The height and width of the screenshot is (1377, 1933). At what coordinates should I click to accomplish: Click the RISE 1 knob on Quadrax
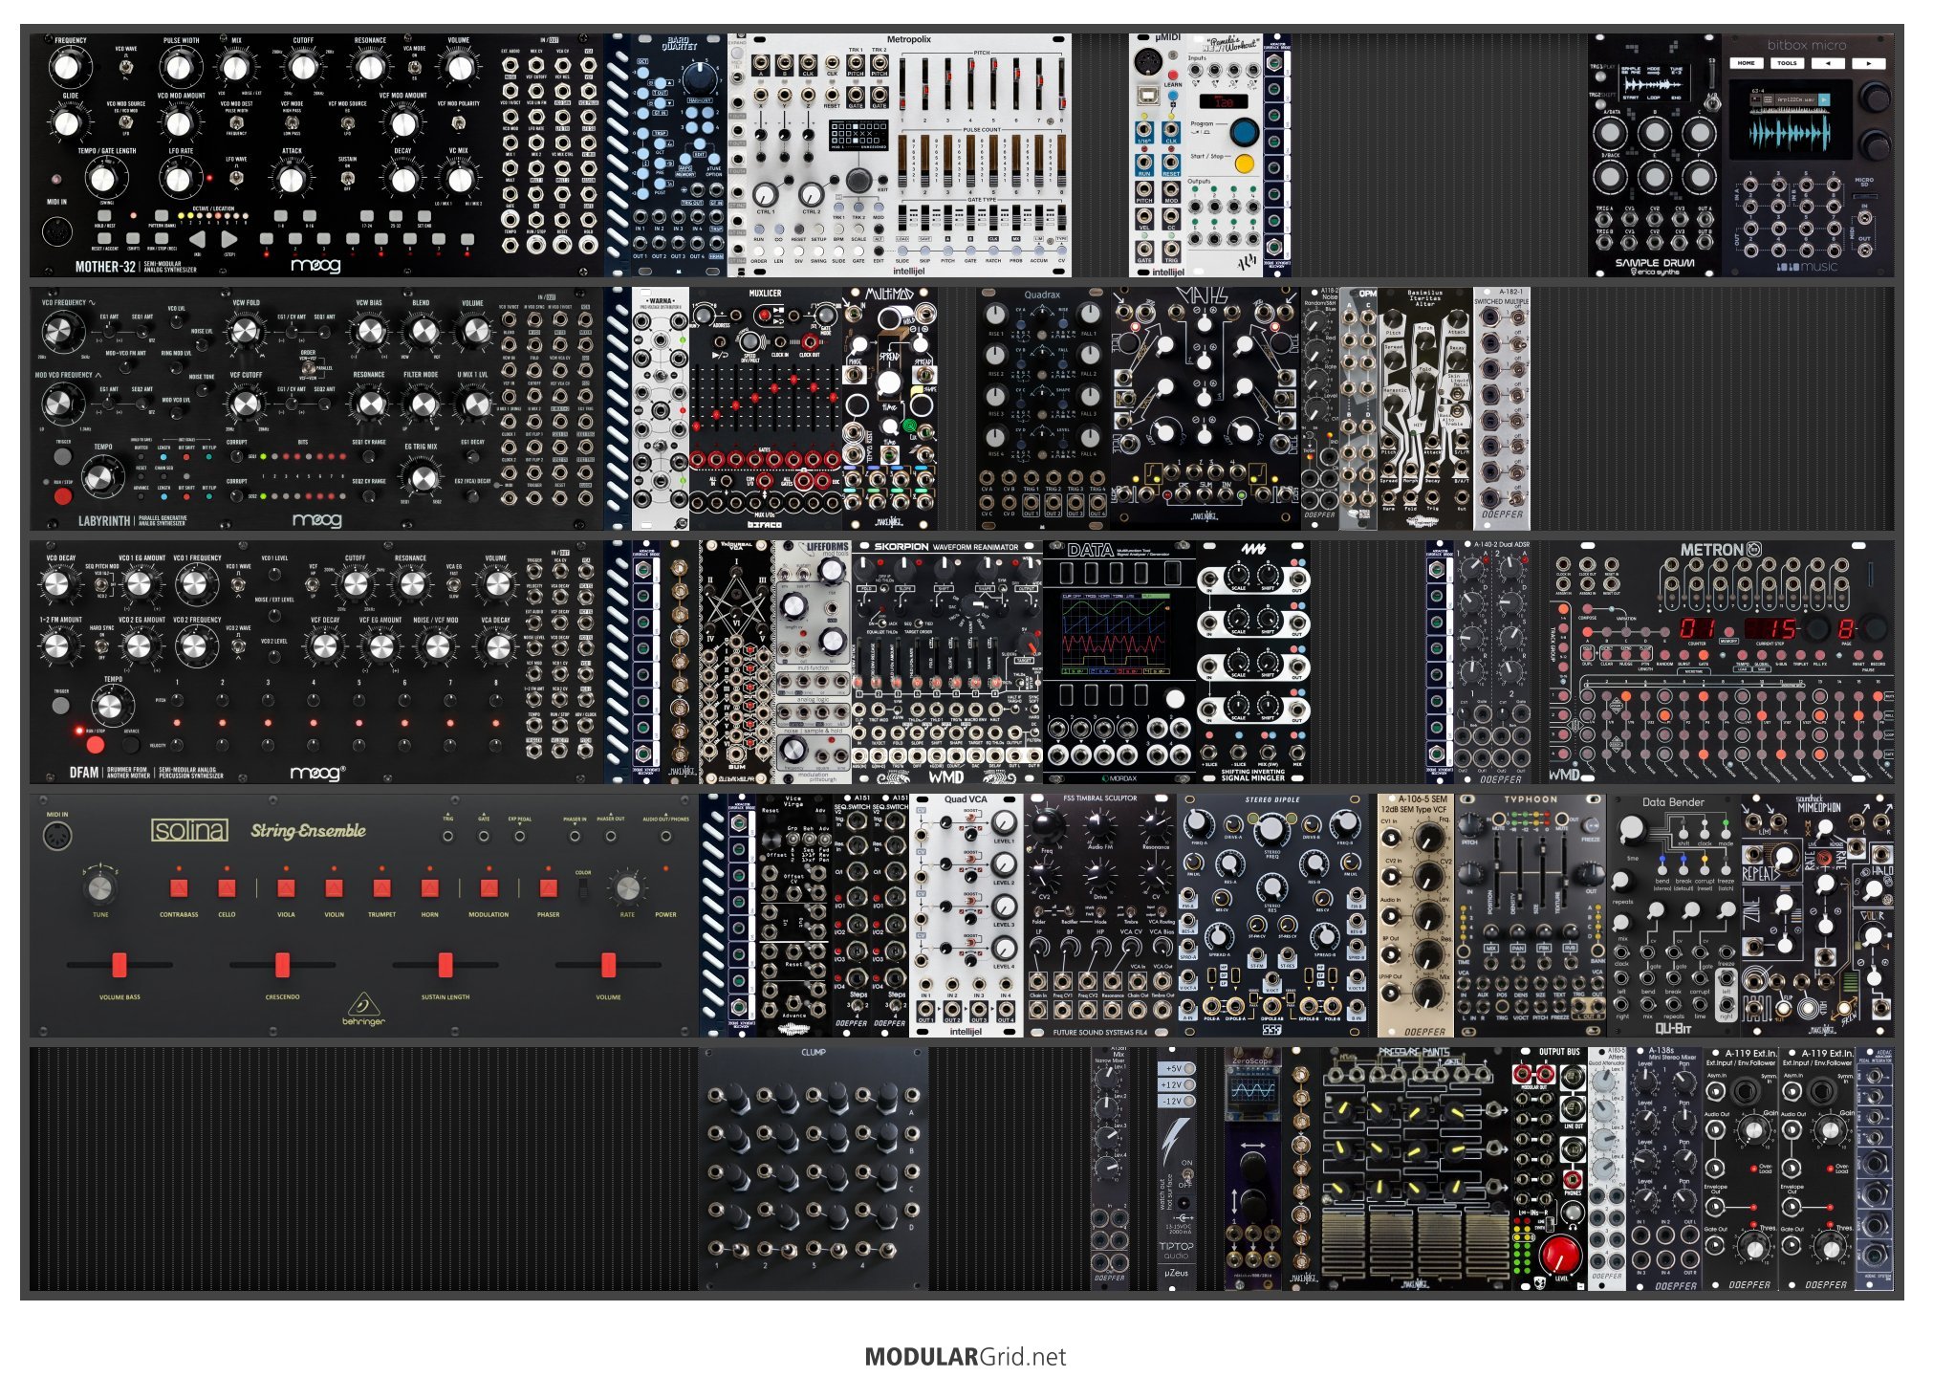(x=995, y=315)
